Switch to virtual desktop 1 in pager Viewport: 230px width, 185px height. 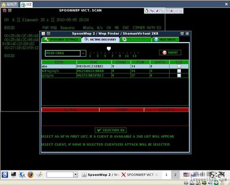tap(166, 175)
